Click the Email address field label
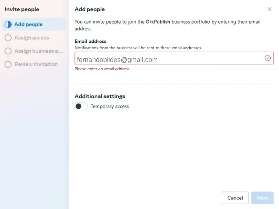 pyautogui.click(x=90, y=41)
